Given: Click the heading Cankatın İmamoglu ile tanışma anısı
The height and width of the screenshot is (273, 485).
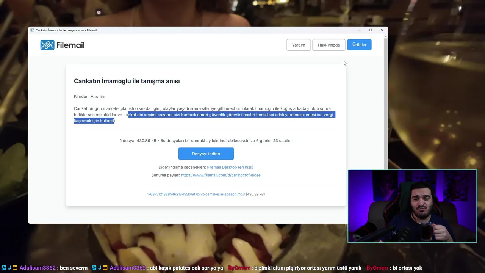Looking at the screenshot, I should (127, 81).
